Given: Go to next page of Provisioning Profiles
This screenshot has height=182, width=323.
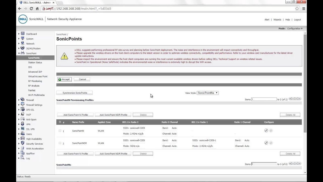Looking at the screenshot, I should [297, 99].
